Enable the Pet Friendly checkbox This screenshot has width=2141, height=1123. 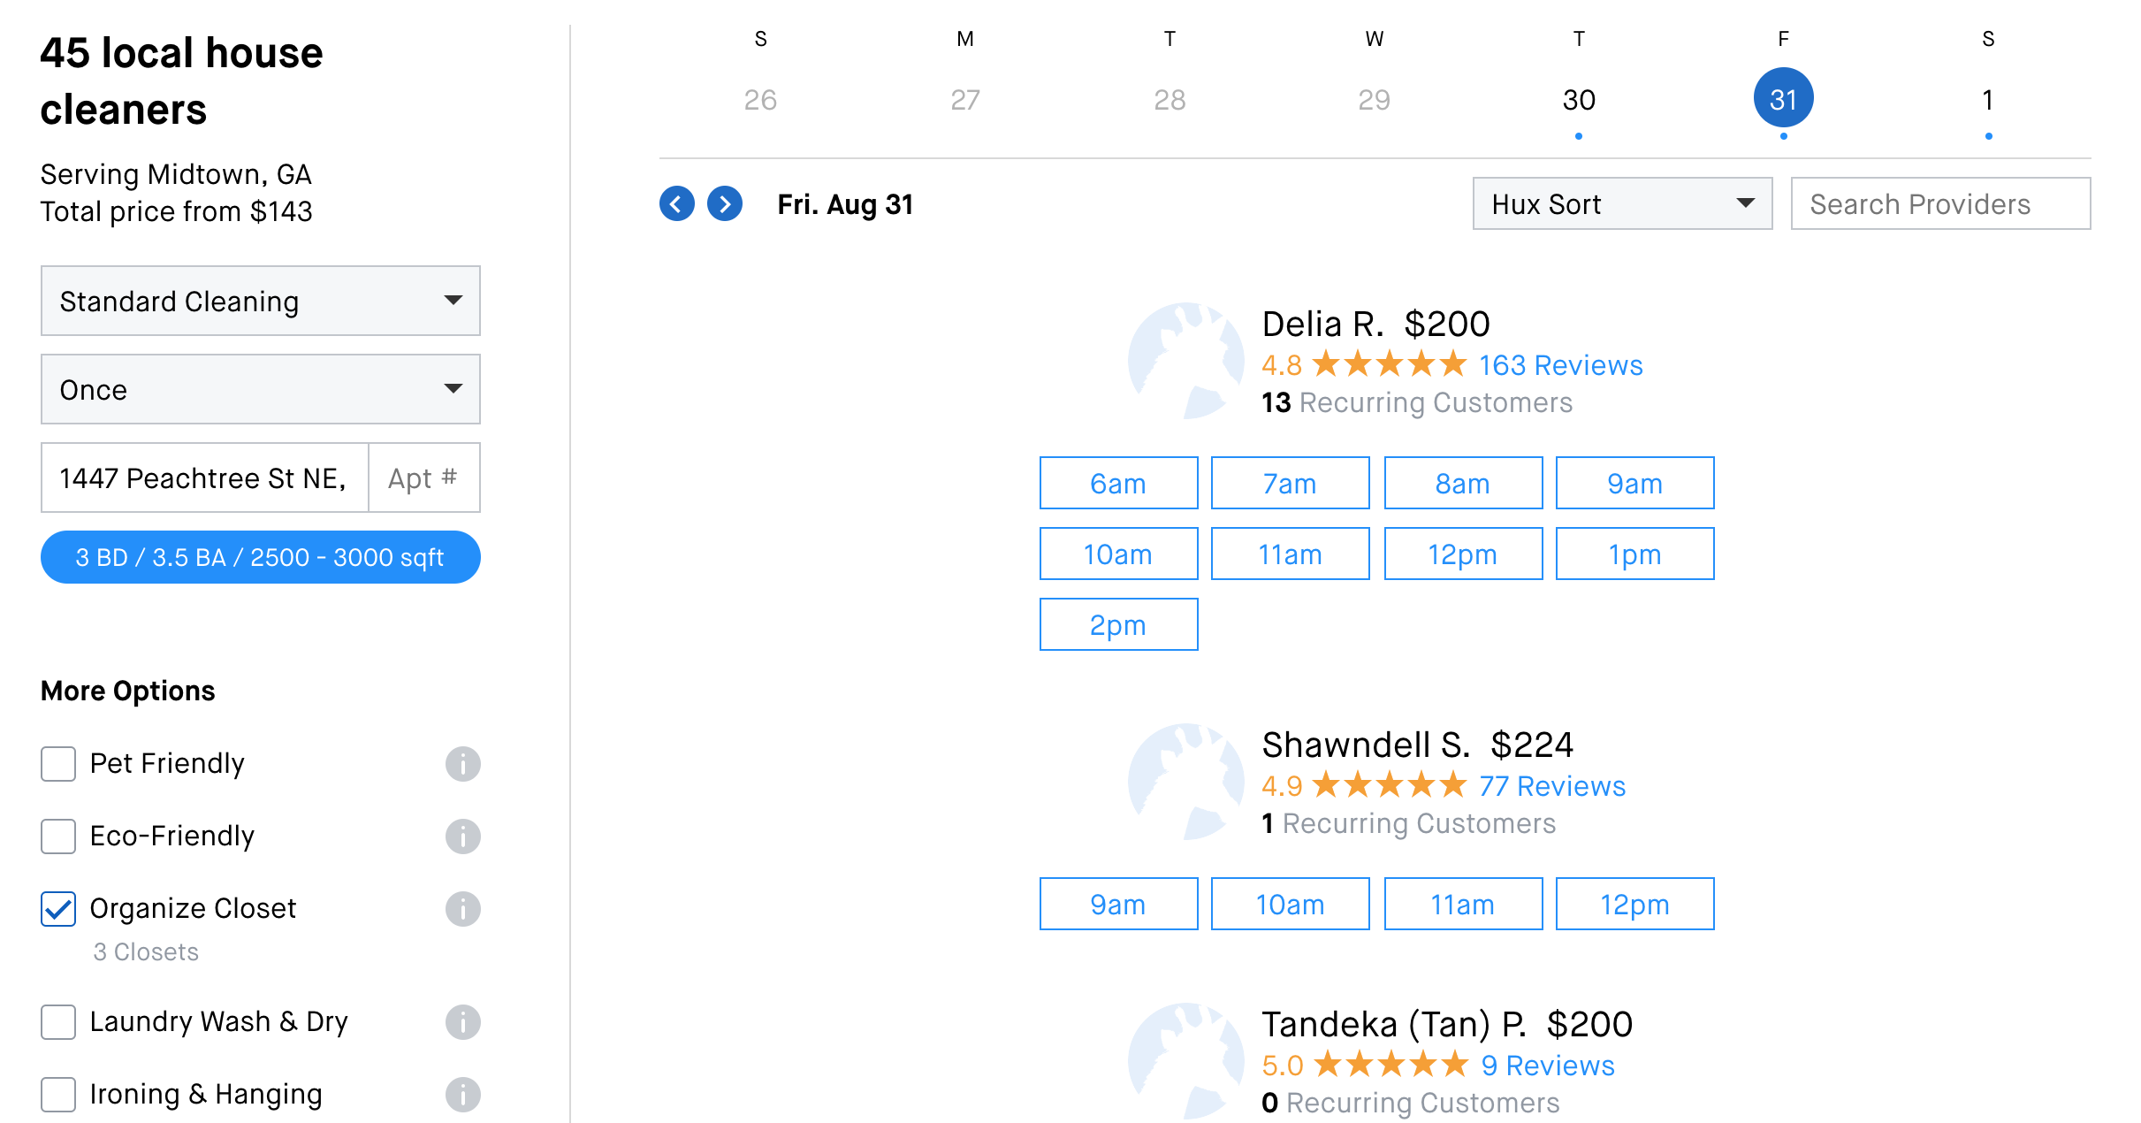tap(58, 764)
